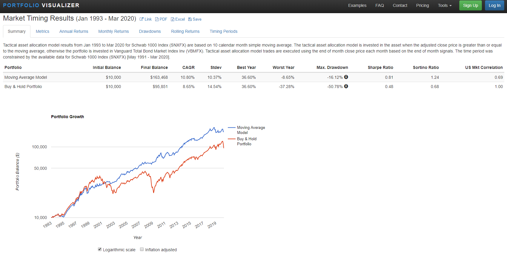Enable the Inflation adjusted checkbox

point(142,249)
